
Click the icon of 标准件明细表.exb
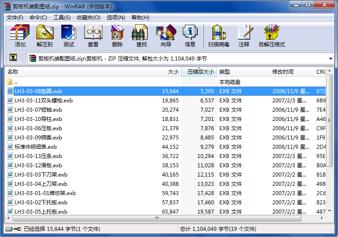[x=10, y=147]
